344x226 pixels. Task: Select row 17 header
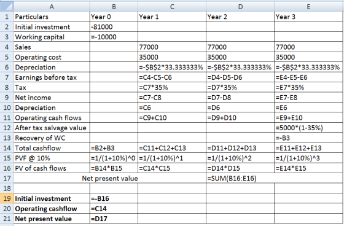7,178
